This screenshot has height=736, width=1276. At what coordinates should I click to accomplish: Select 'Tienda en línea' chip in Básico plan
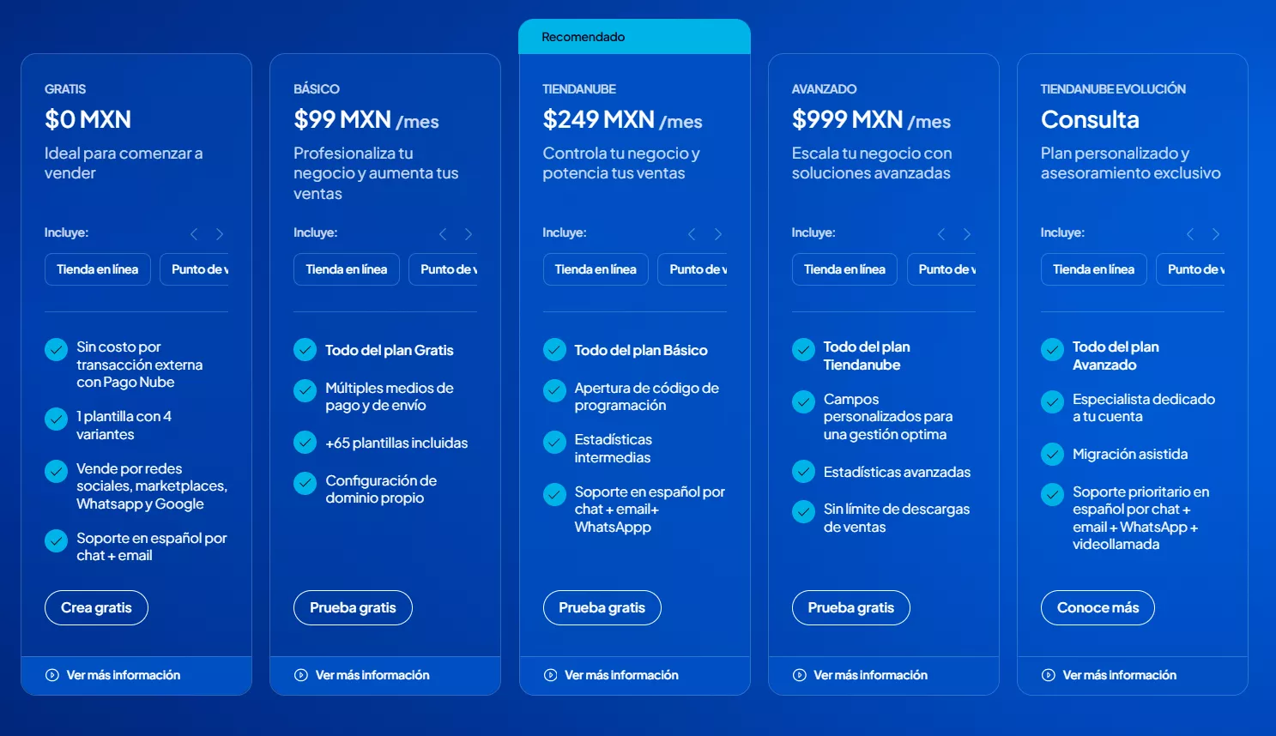347,269
